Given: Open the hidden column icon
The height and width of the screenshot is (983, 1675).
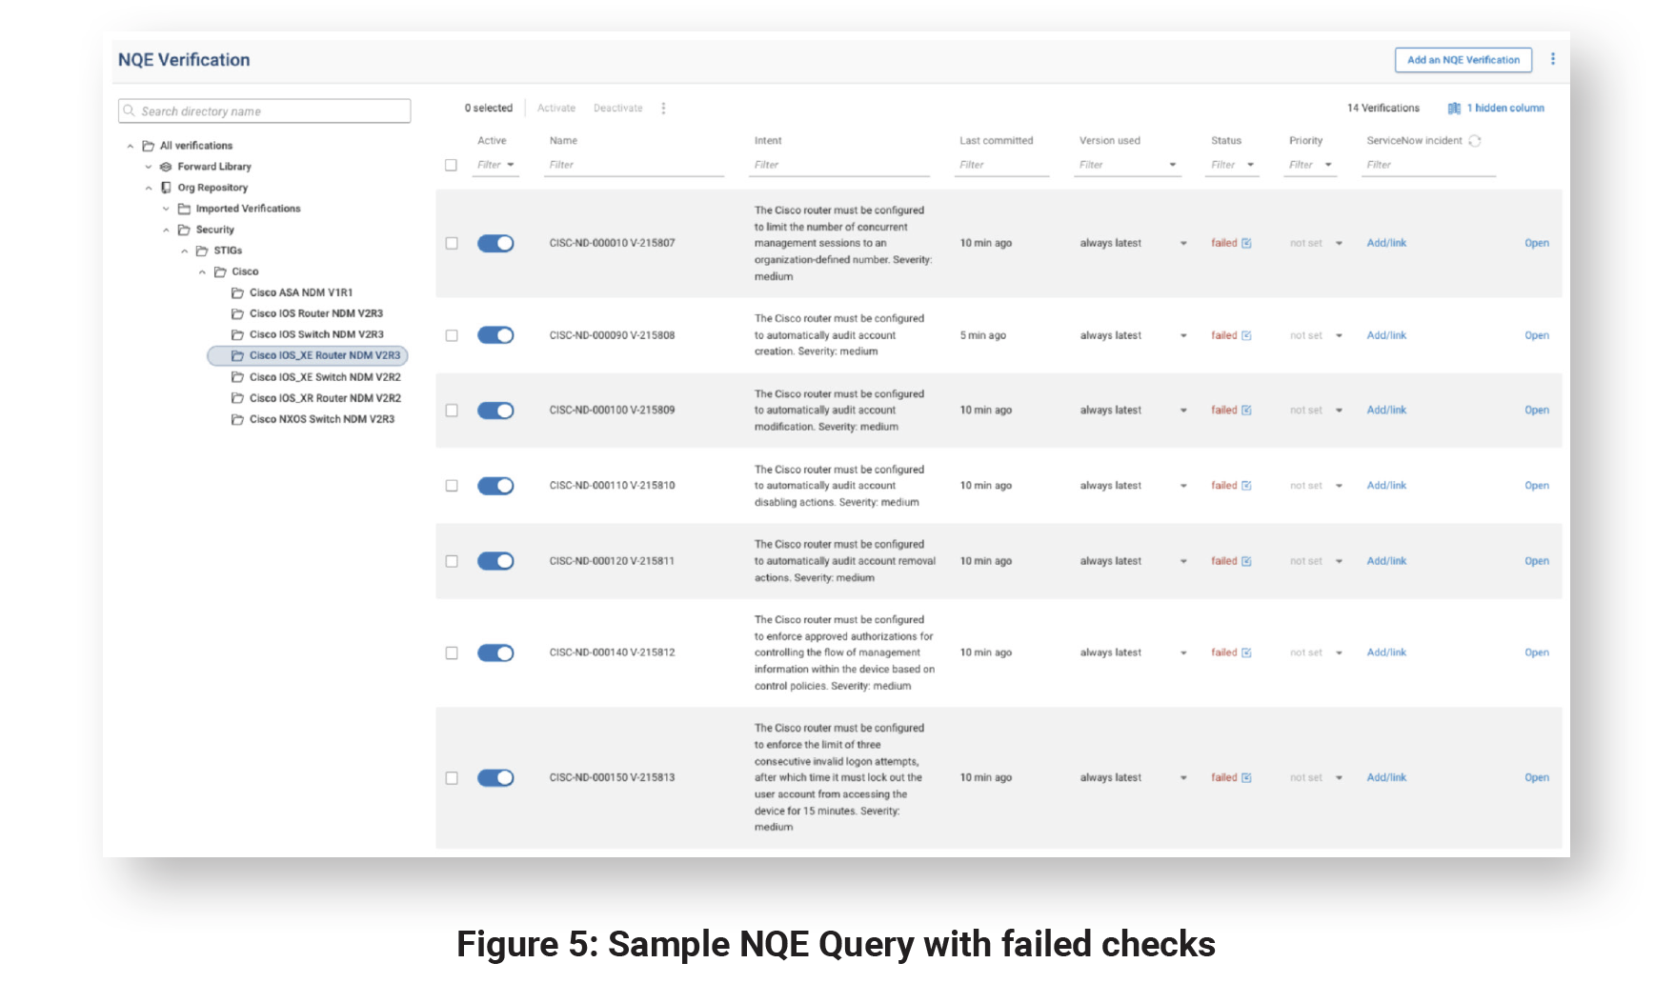Looking at the screenshot, I should tap(1454, 109).
